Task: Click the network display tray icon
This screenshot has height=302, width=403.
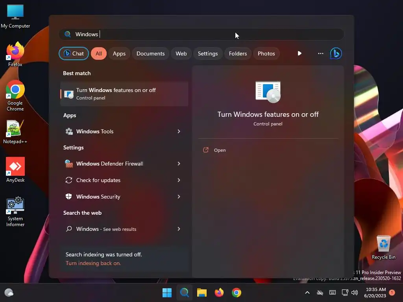Action: [345, 293]
